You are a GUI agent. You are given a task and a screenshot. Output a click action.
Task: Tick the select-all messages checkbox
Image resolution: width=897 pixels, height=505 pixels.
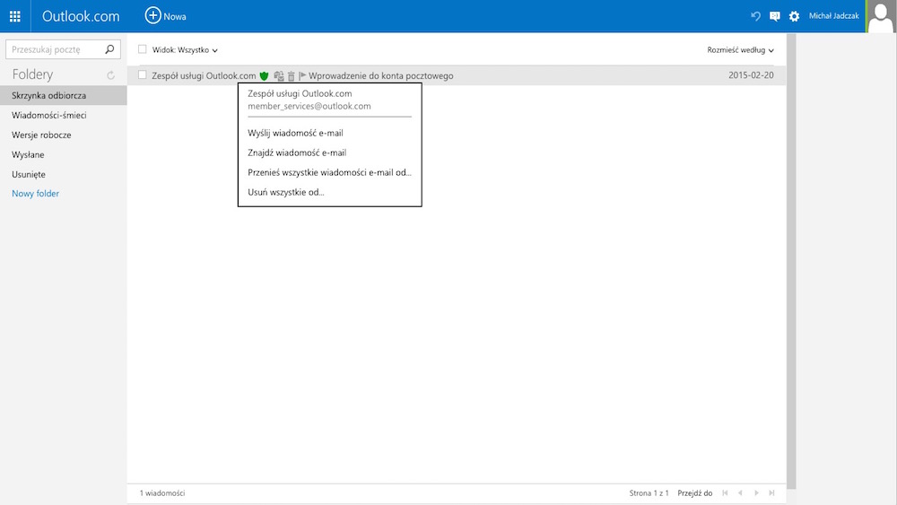pos(142,49)
